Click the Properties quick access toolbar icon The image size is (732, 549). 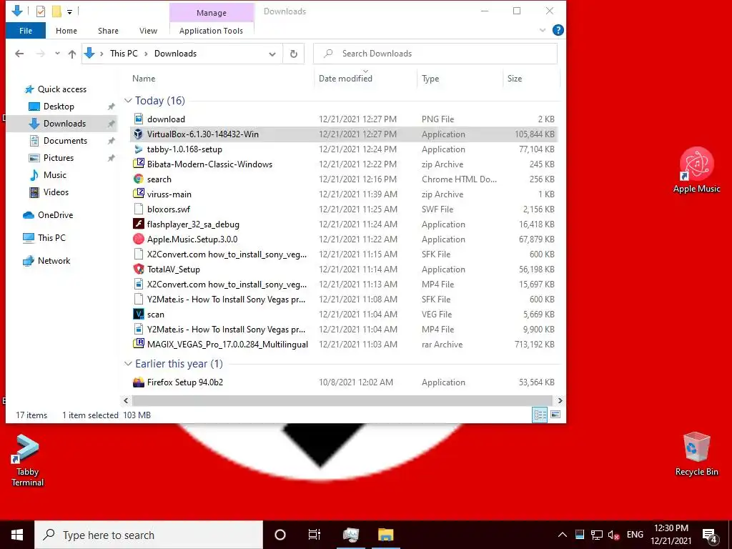[x=41, y=11]
